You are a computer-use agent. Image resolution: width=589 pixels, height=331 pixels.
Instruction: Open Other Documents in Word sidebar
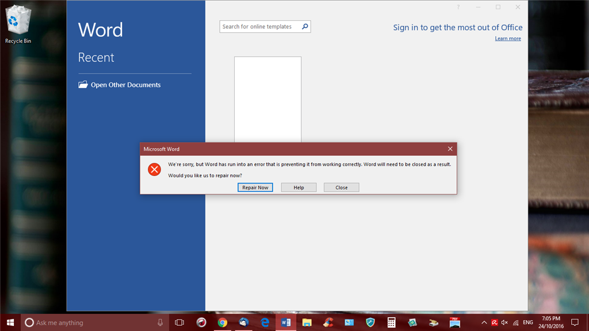click(x=120, y=85)
